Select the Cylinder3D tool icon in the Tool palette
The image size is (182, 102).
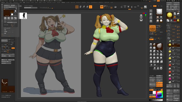[175, 14]
